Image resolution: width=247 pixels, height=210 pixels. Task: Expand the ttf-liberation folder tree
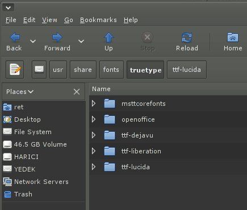click(94, 151)
